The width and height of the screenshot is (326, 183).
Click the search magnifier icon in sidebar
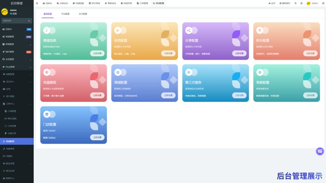click(x=29, y=21)
